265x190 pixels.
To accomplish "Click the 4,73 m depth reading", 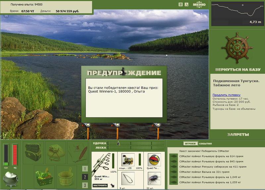I will (x=255, y=22).
